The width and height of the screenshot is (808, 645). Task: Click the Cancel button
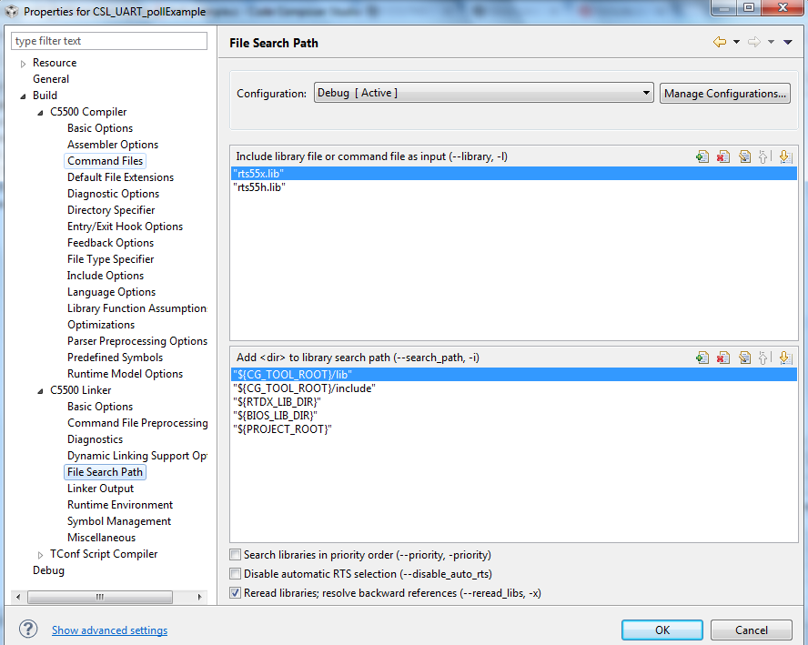tap(751, 630)
